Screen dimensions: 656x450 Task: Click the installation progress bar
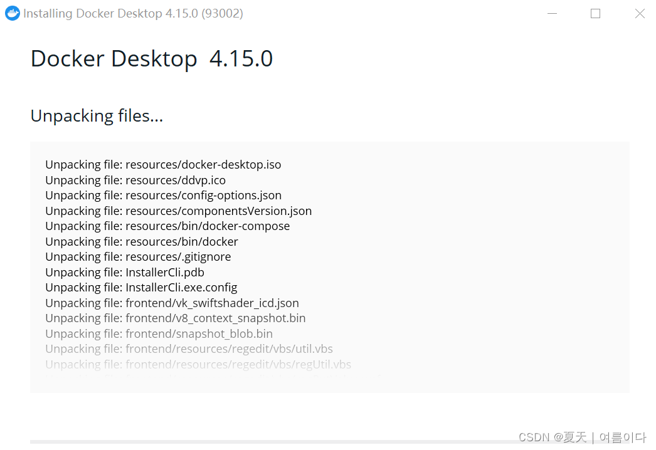coord(330,442)
